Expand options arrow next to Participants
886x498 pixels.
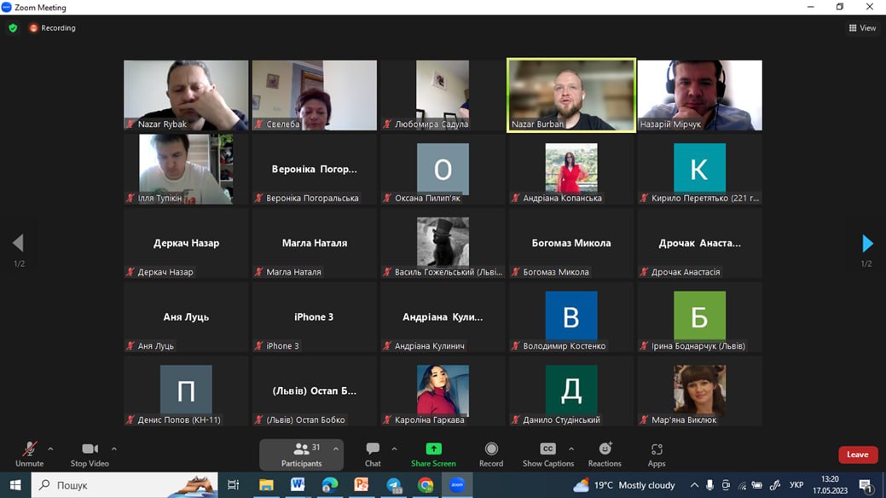point(336,449)
